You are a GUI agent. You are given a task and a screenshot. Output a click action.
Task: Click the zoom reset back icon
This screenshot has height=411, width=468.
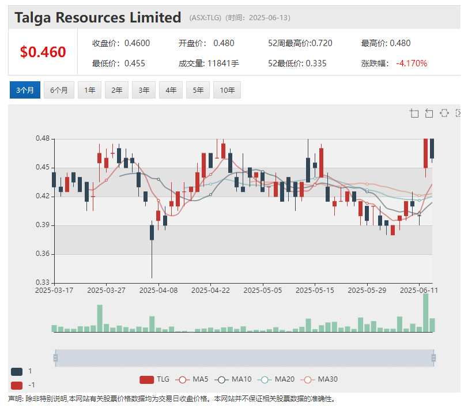(429, 113)
